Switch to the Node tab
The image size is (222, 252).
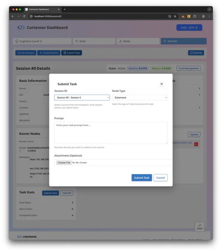tap(138, 41)
